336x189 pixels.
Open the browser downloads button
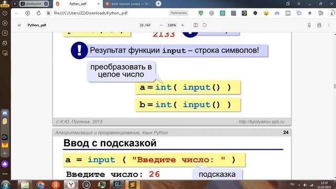coord(331,13)
